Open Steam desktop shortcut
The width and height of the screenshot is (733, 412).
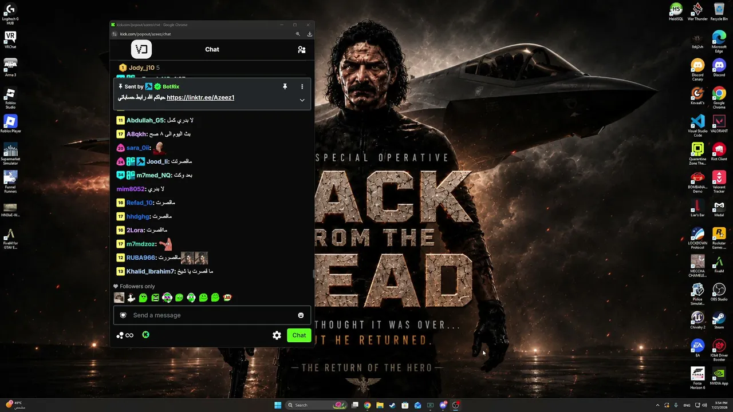[x=719, y=320]
